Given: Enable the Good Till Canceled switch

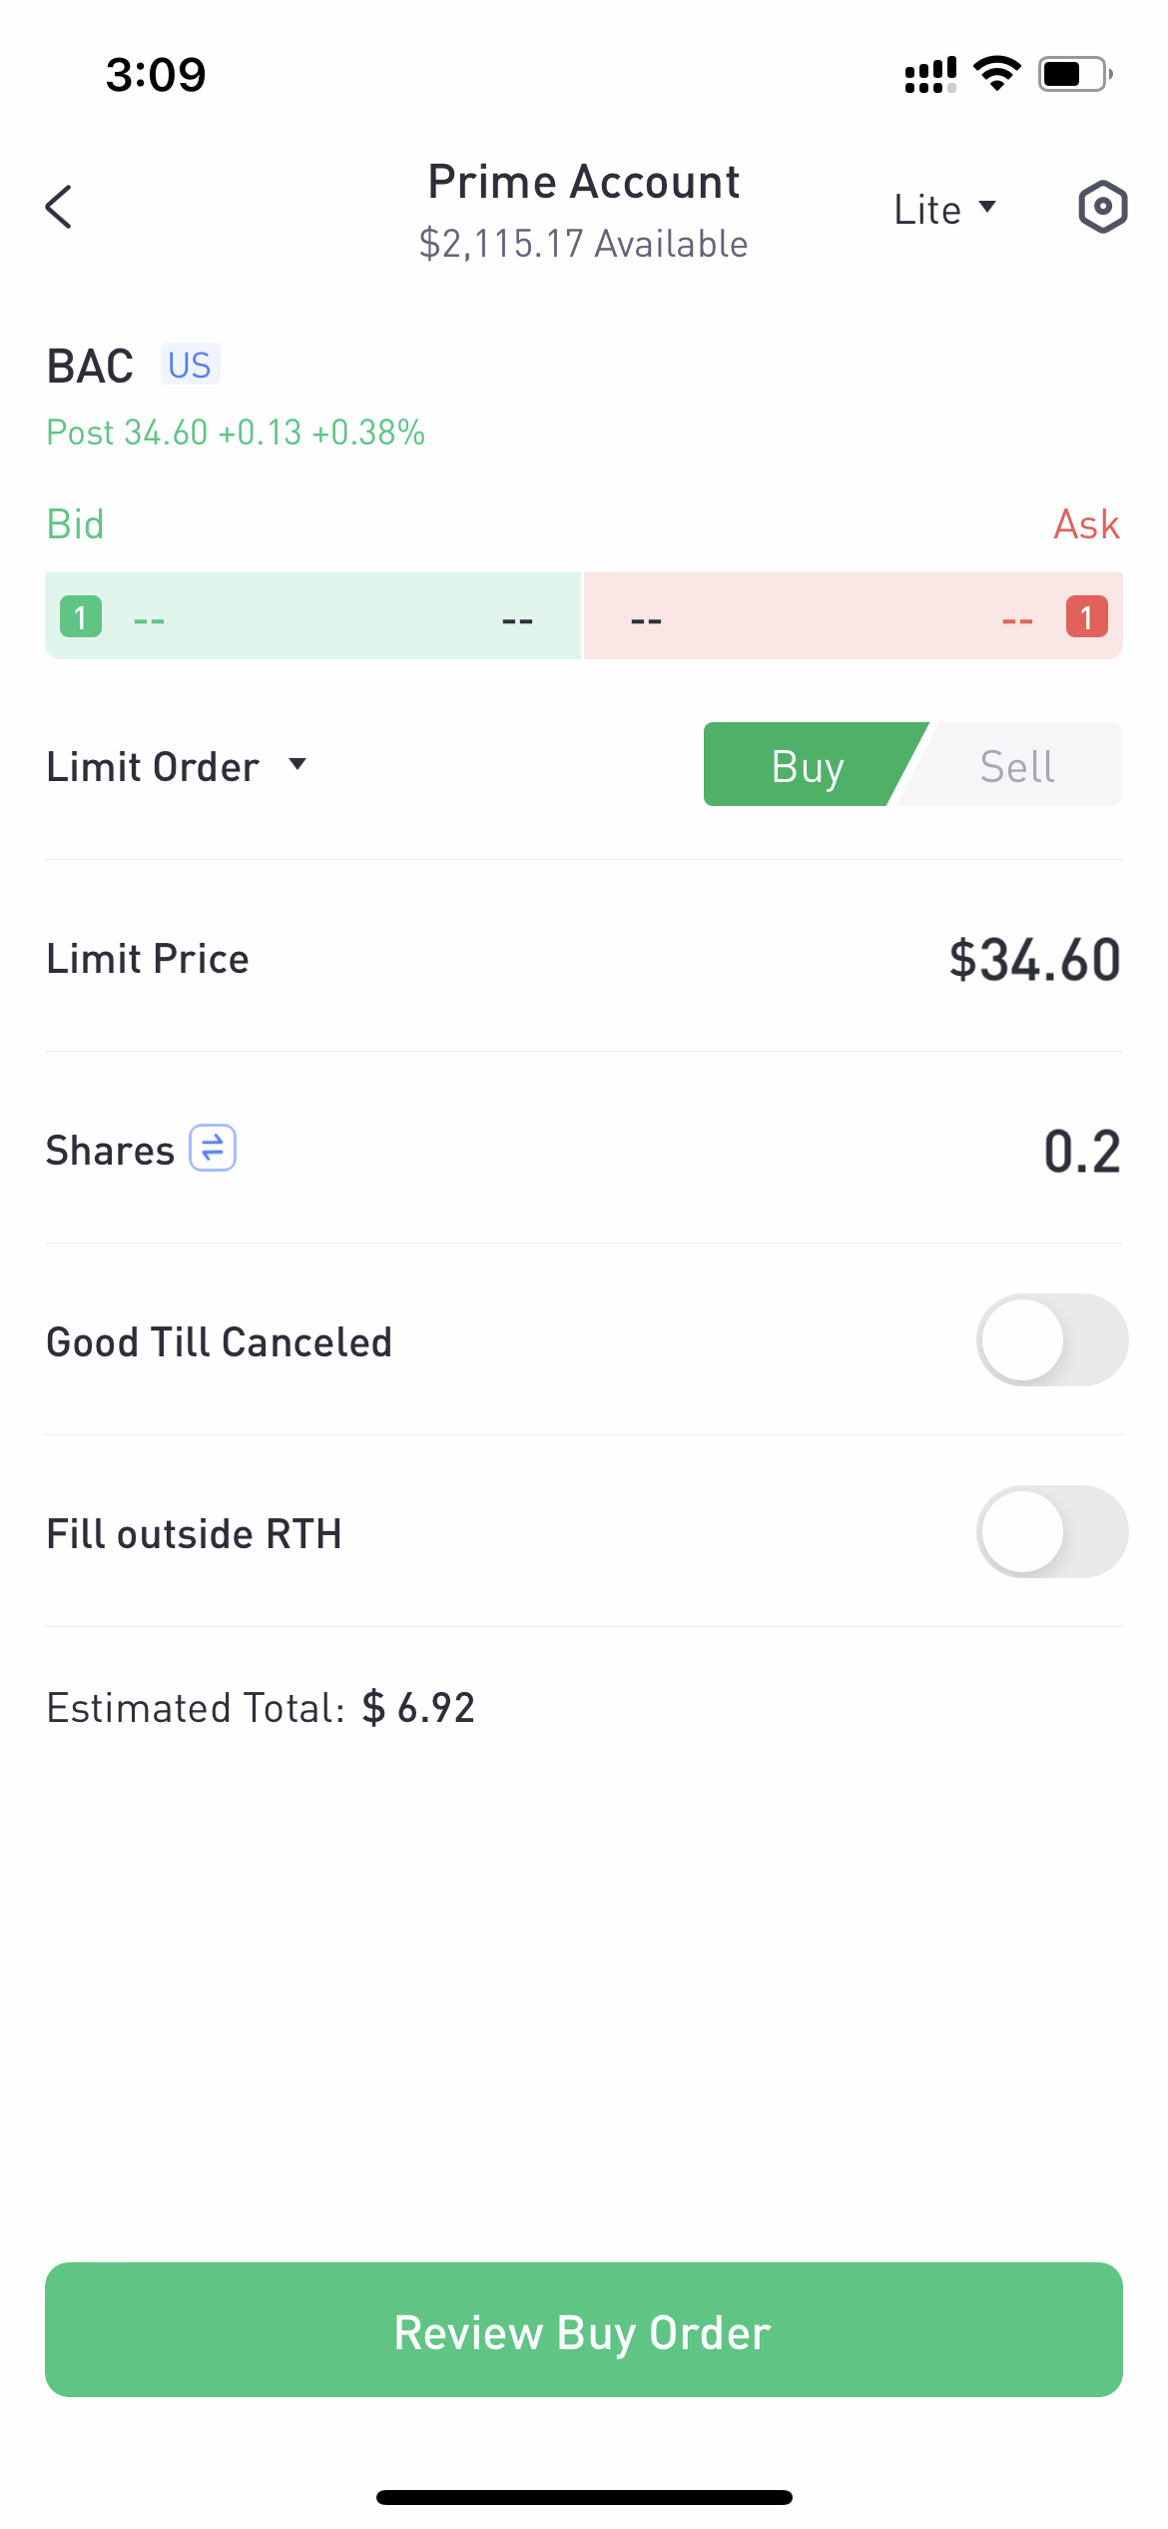Looking at the screenshot, I should (x=1051, y=1340).
